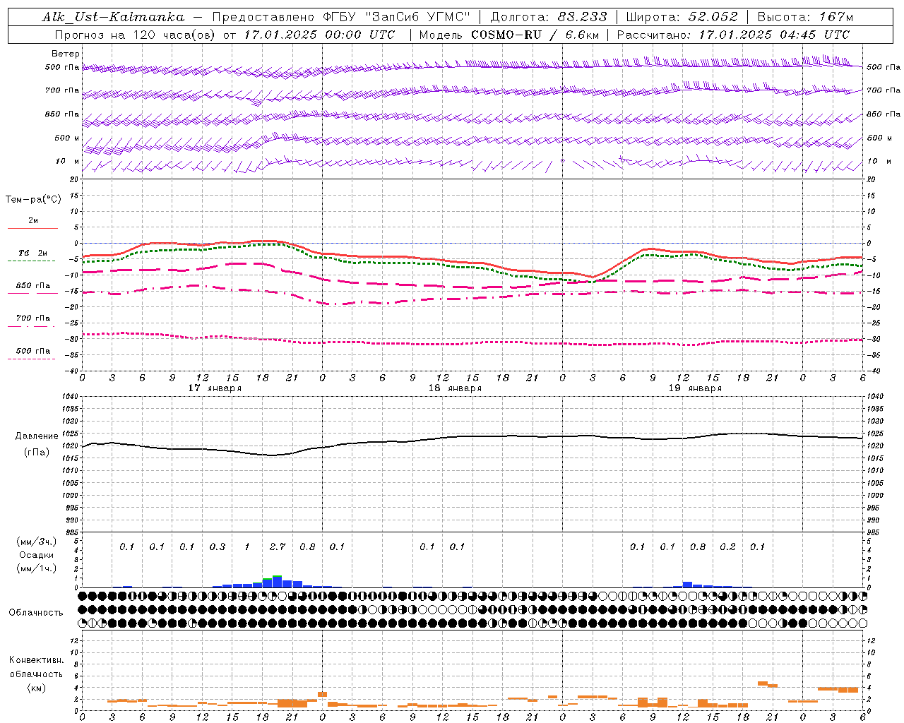The image size is (904, 723).
Task: Select the 0.2 precipitation amount value
Action: (x=727, y=547)
